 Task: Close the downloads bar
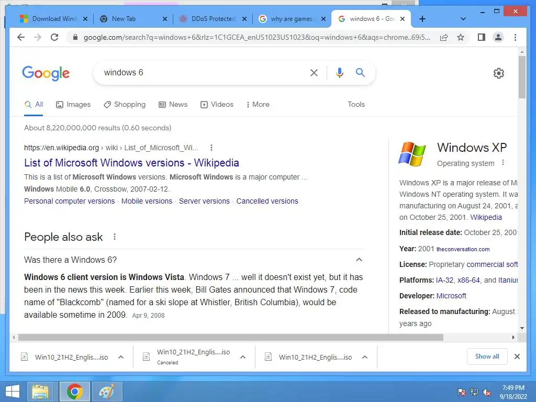(517, 356)
